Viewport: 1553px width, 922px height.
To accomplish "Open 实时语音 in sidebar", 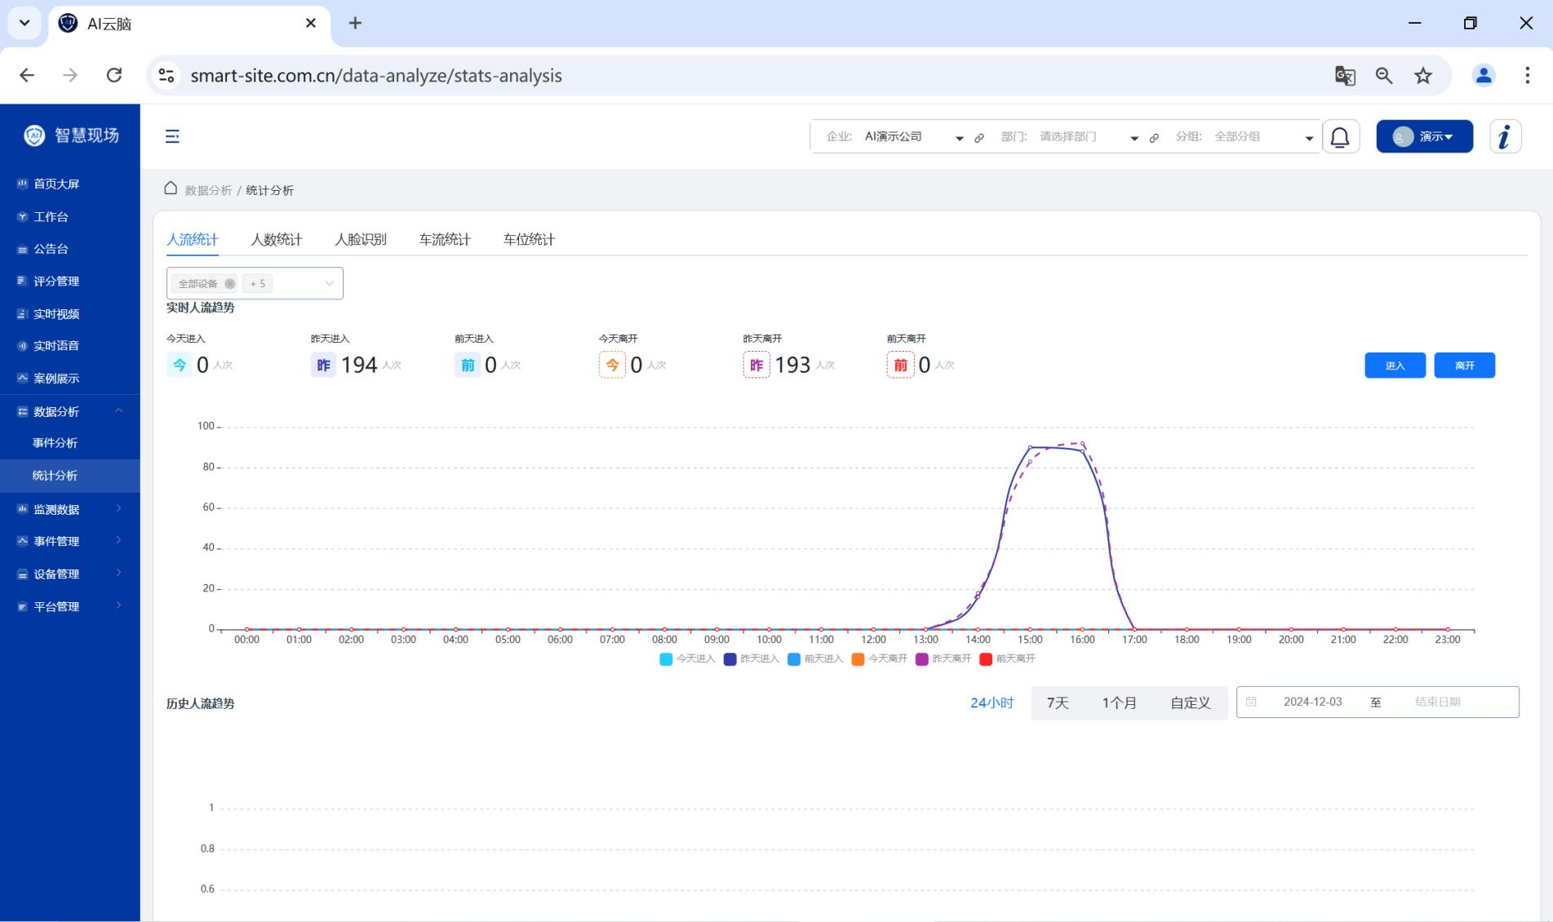I will click(70, 345).
